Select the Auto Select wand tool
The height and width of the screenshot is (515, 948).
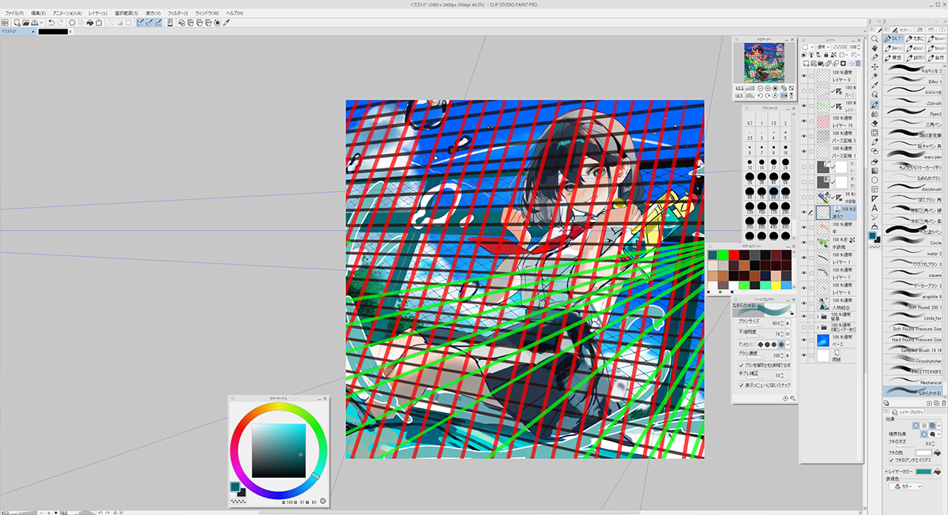tap(875, 76)
